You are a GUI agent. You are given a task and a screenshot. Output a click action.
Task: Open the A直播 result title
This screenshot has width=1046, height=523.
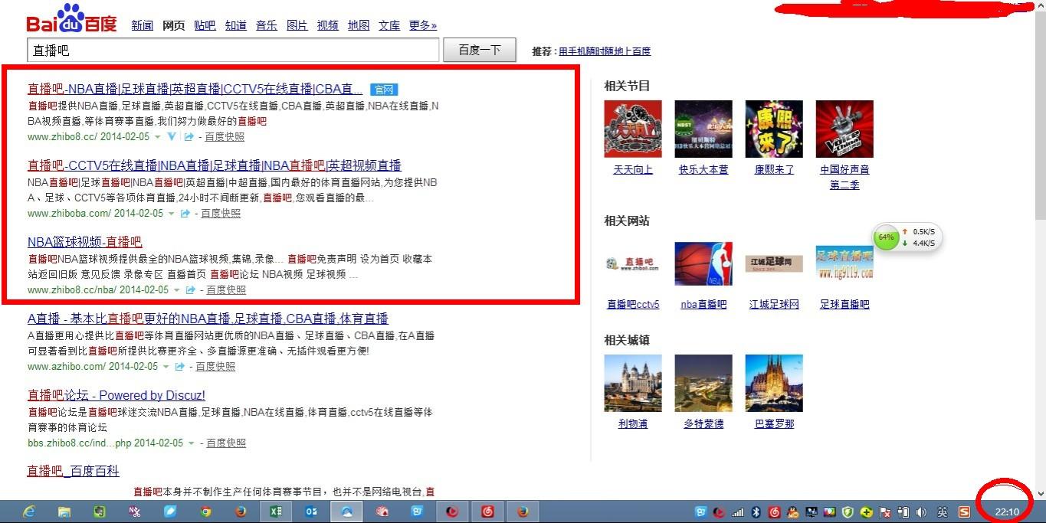point(208,319)
